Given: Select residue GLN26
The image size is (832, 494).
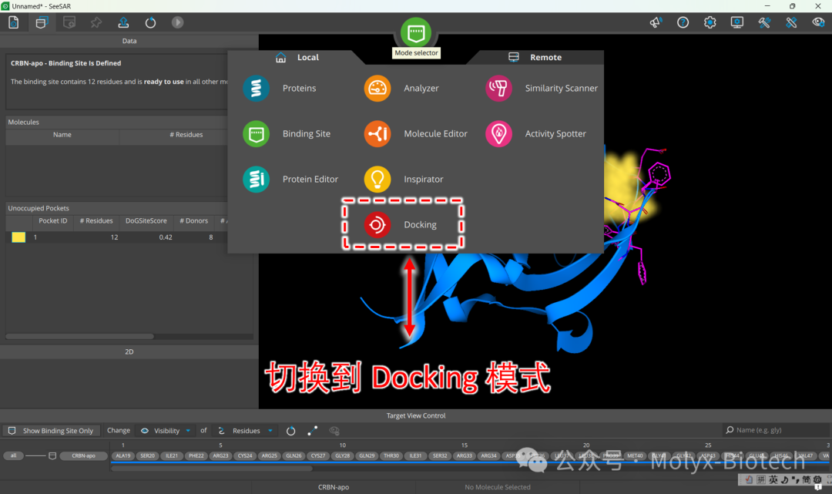Looking at the screenshot, I should 294,455.
